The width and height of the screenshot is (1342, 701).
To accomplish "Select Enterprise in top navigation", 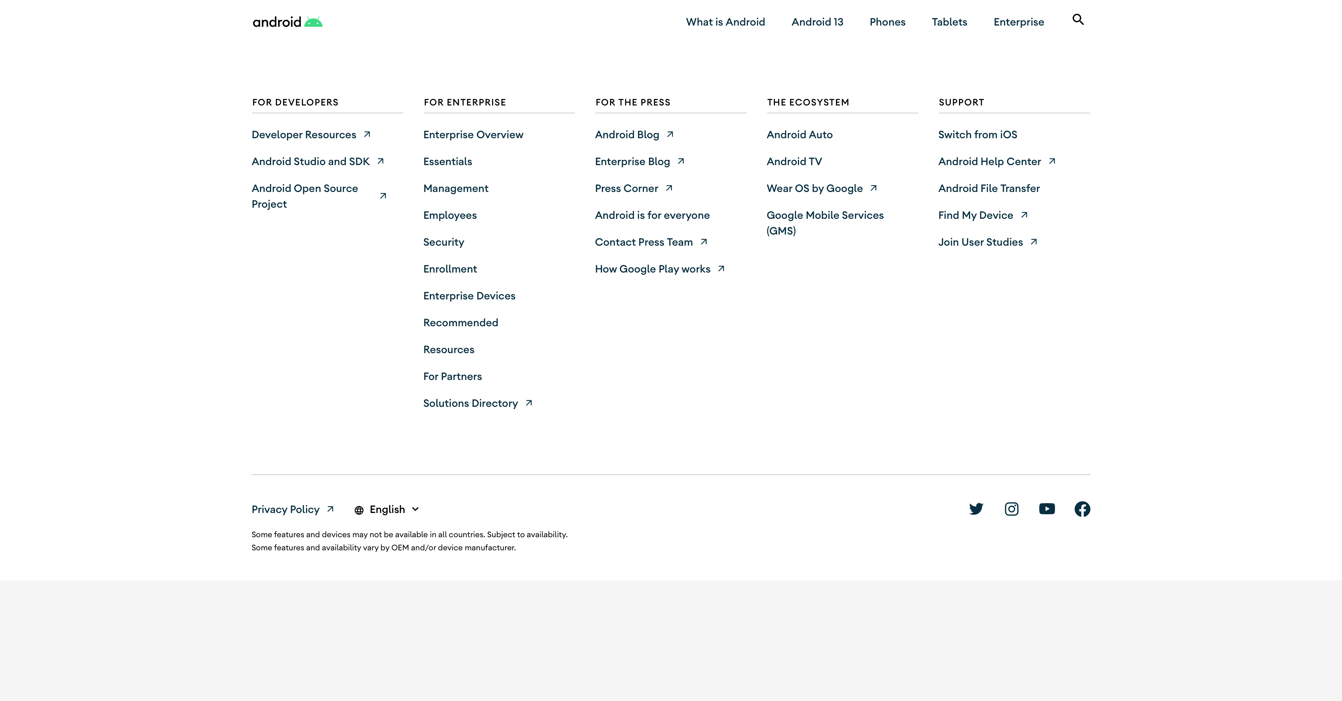I will (x=1019, y=22).
